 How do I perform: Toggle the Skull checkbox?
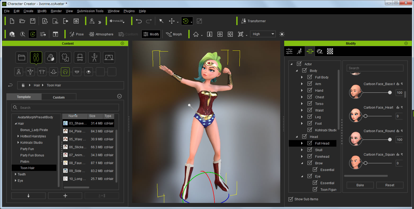[x=310, y=150]
